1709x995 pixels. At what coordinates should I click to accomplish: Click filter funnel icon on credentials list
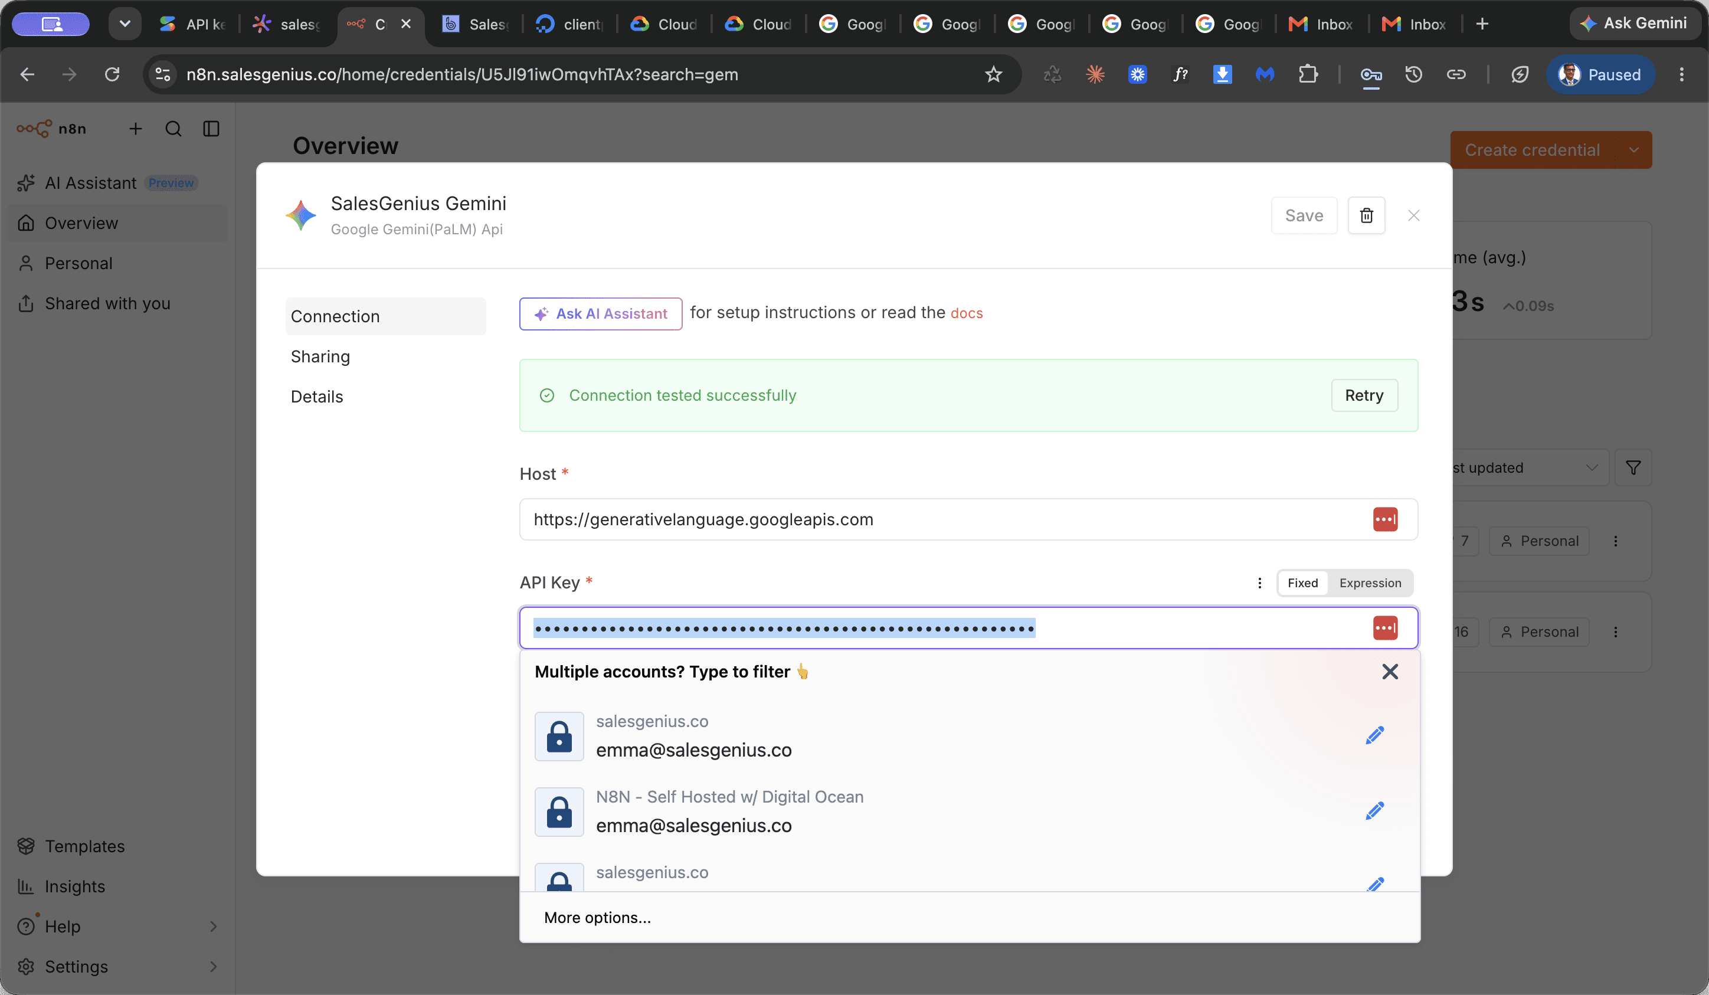point(1633,468)
